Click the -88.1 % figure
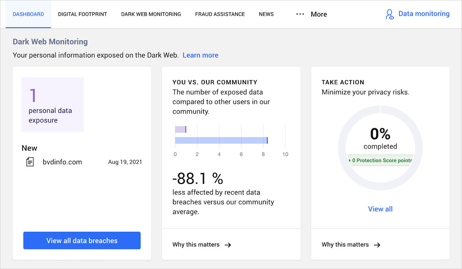Viewport: 462px width, 269px height. click(x=198, y=178)
